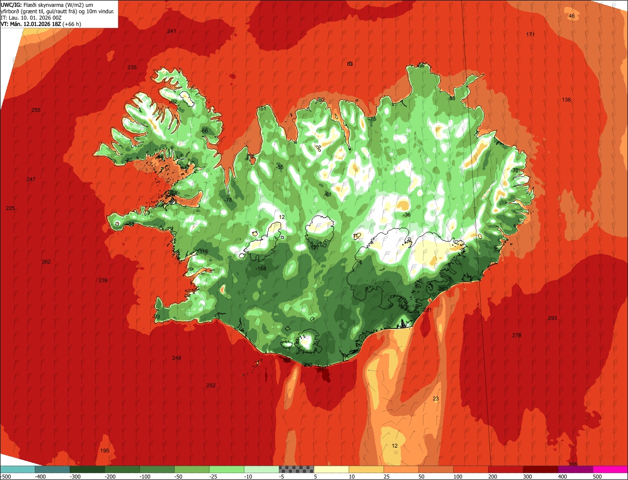628x480 pixels.
Task: Click the light orange 25 to 50 swatch
Action: point(401,469)
